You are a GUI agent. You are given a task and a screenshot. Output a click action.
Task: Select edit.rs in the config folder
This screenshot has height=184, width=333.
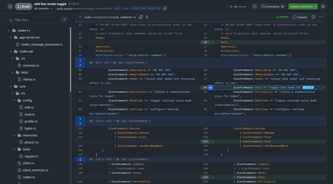pyautogui.click(x=29, y=107)
